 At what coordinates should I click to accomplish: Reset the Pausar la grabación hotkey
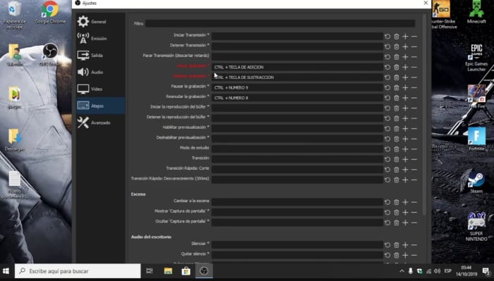(x=387, y=88)
